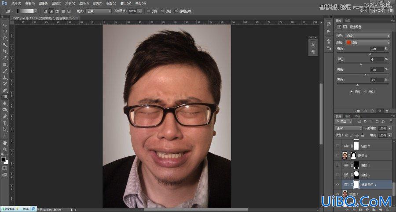Choose linear gradient style in options bar
Screen dimensions: 396x212
(x=45, y=11)
